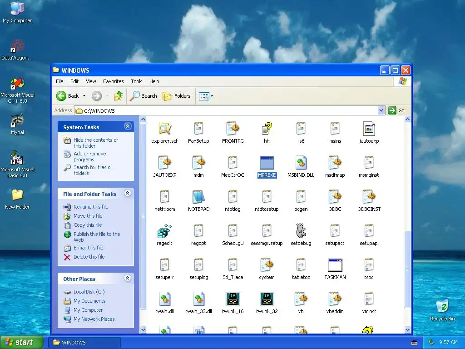
Task: Select the setdebug teddy bear icon
Action: click(301, 230)
